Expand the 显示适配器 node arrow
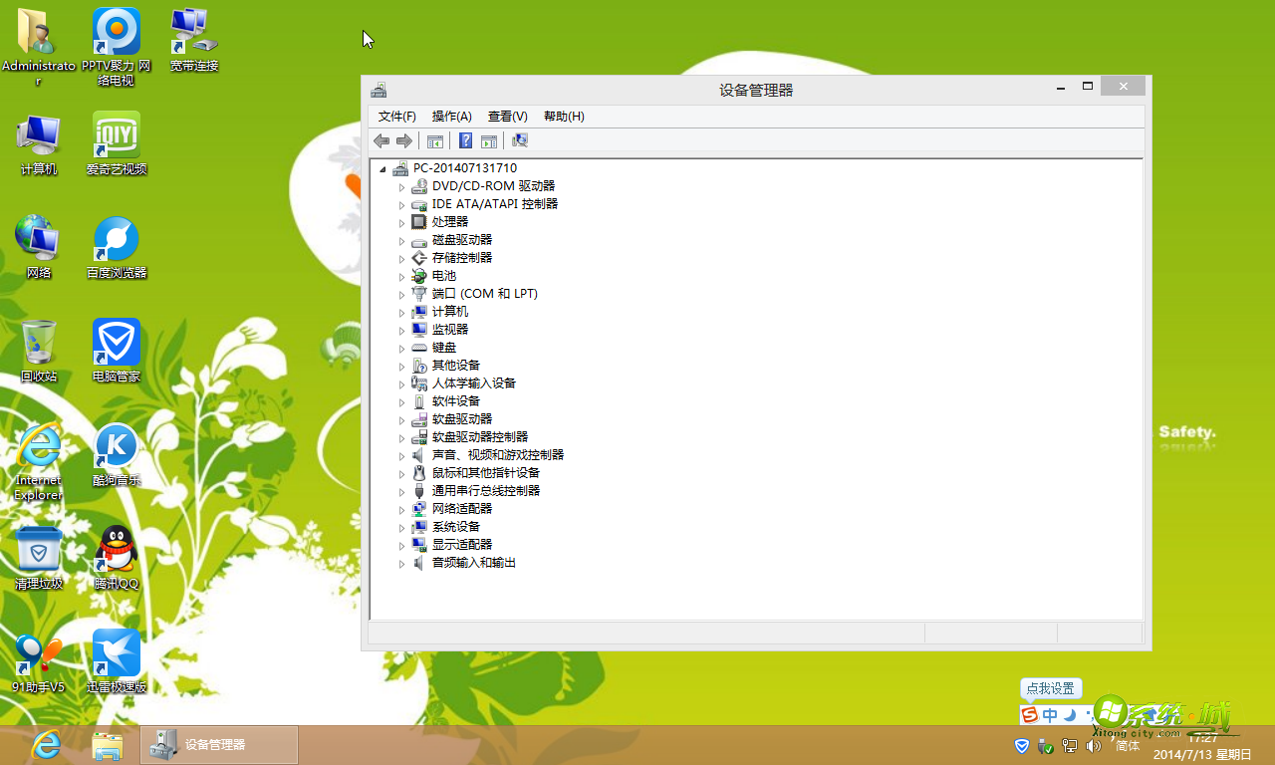Image resolution: width=1275 pixels, height=765 pixels. pyautogui.click(x=402, y=545)
